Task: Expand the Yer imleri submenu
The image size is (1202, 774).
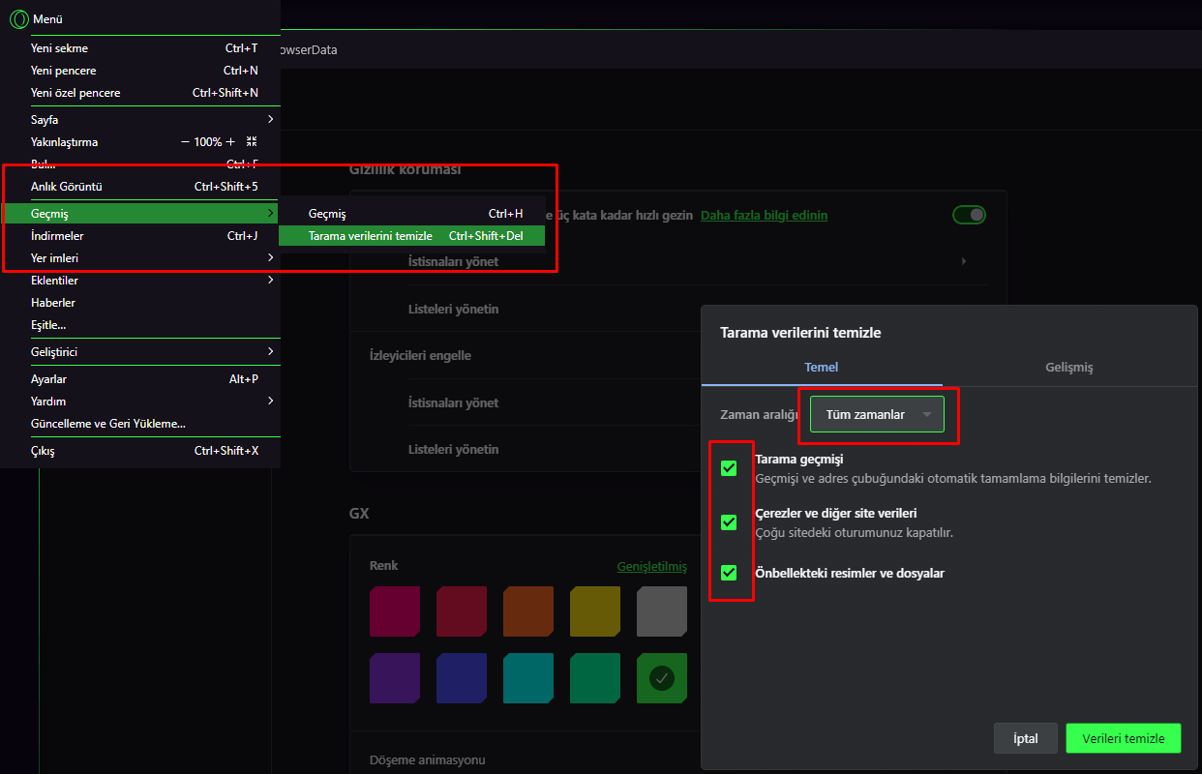Action: (x=140, y=257)
